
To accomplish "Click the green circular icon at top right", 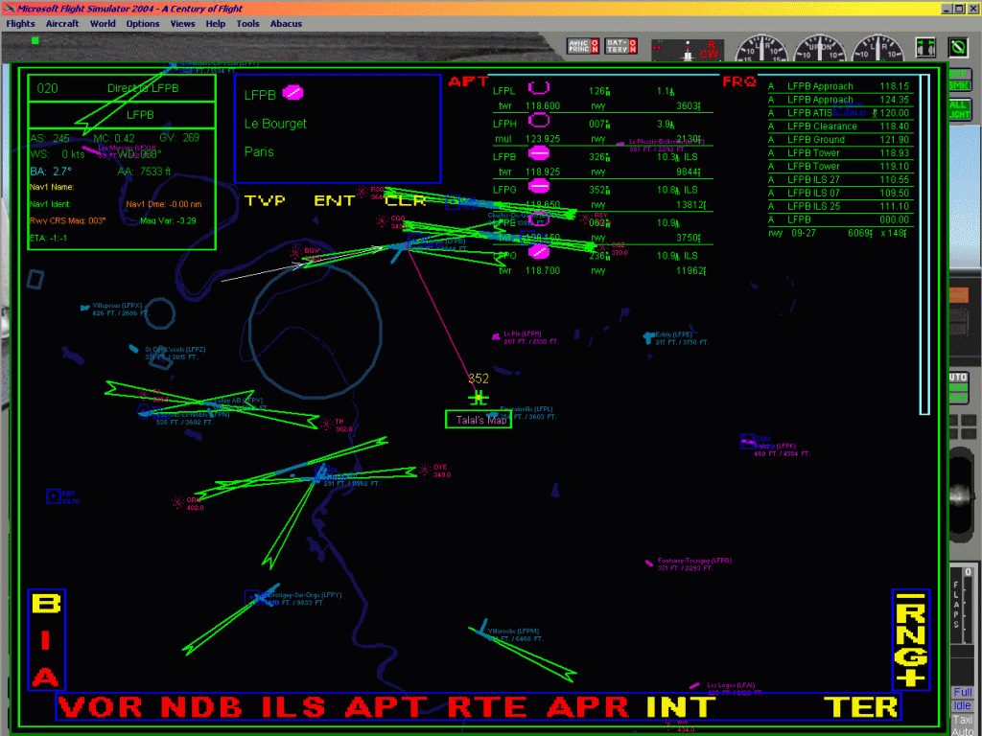I will click(x=958, y=46).
